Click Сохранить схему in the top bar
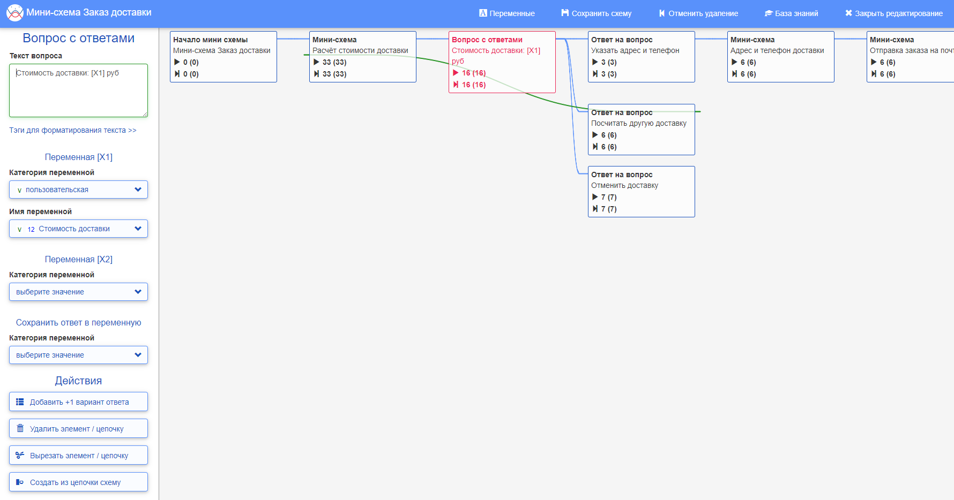Screen dimensions: 954x500 [x=597, y=13]
